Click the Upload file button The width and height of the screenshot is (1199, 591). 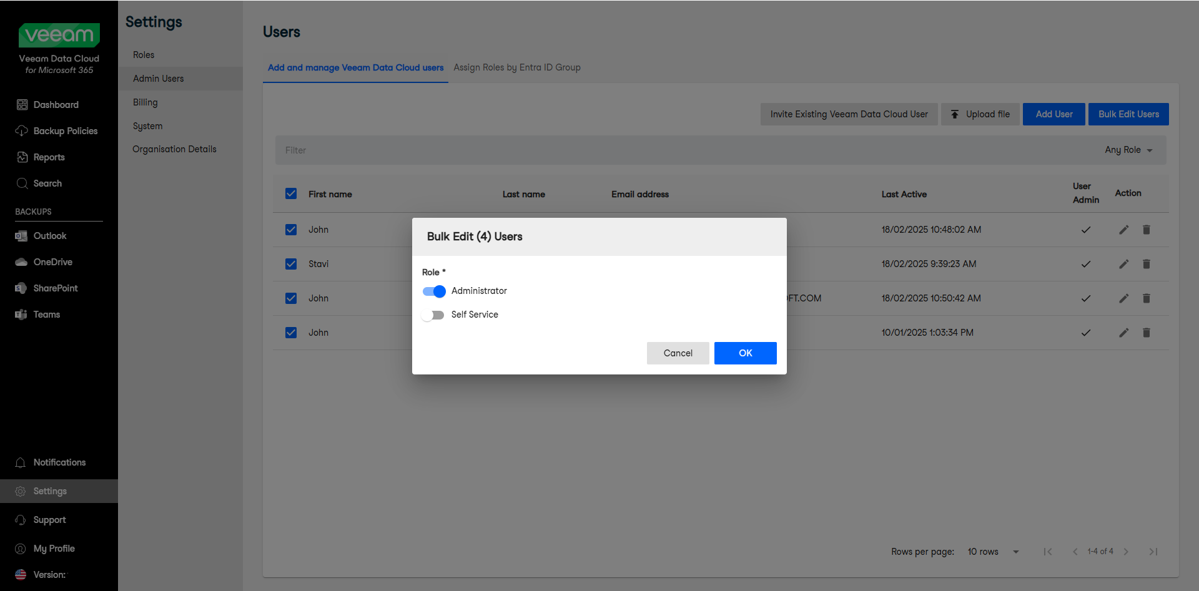coord(980,114)
